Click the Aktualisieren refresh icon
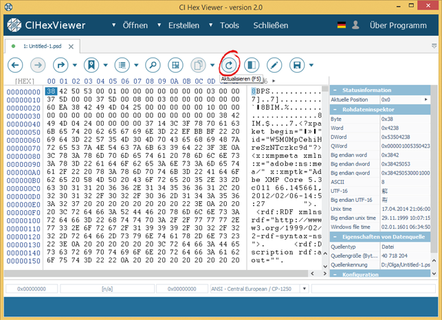Image resolution: width=442 pixels, height=320 pixels. pos(229,65)
